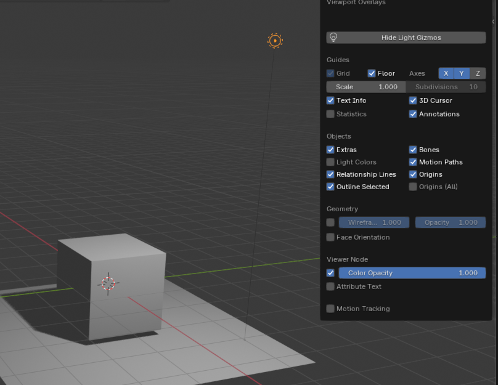Disable the Extras checkbox
The width and height of the screenshot is (498, 385).
(330, 150)
